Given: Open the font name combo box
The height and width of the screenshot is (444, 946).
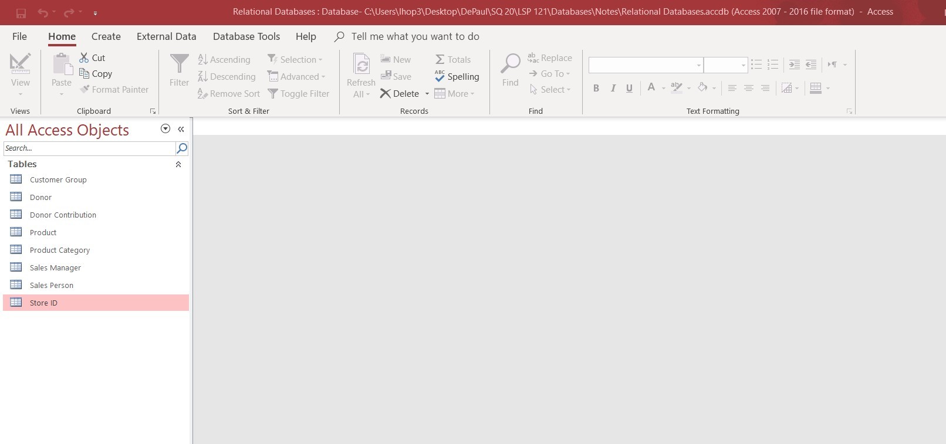Looking at the screenshot, I should (646, 65).
